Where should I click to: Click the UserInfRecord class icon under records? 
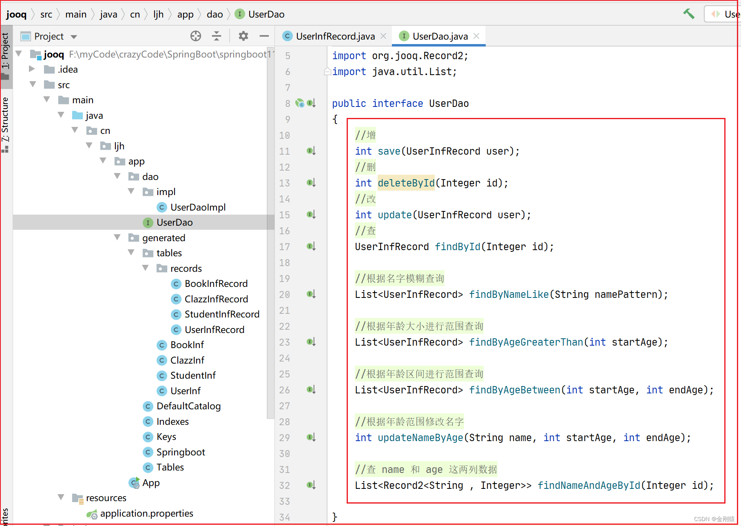click(176, 329)
